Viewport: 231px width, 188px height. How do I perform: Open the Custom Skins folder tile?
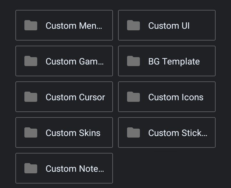(x=64, y=132)
